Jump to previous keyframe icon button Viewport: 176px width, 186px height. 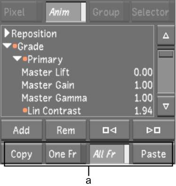pos(109,130)
